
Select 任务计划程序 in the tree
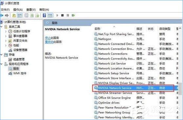[x=22, y=31]
